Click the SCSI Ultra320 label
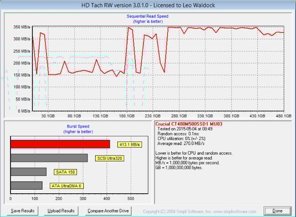 pyautogui.click(x=110, y=158)
